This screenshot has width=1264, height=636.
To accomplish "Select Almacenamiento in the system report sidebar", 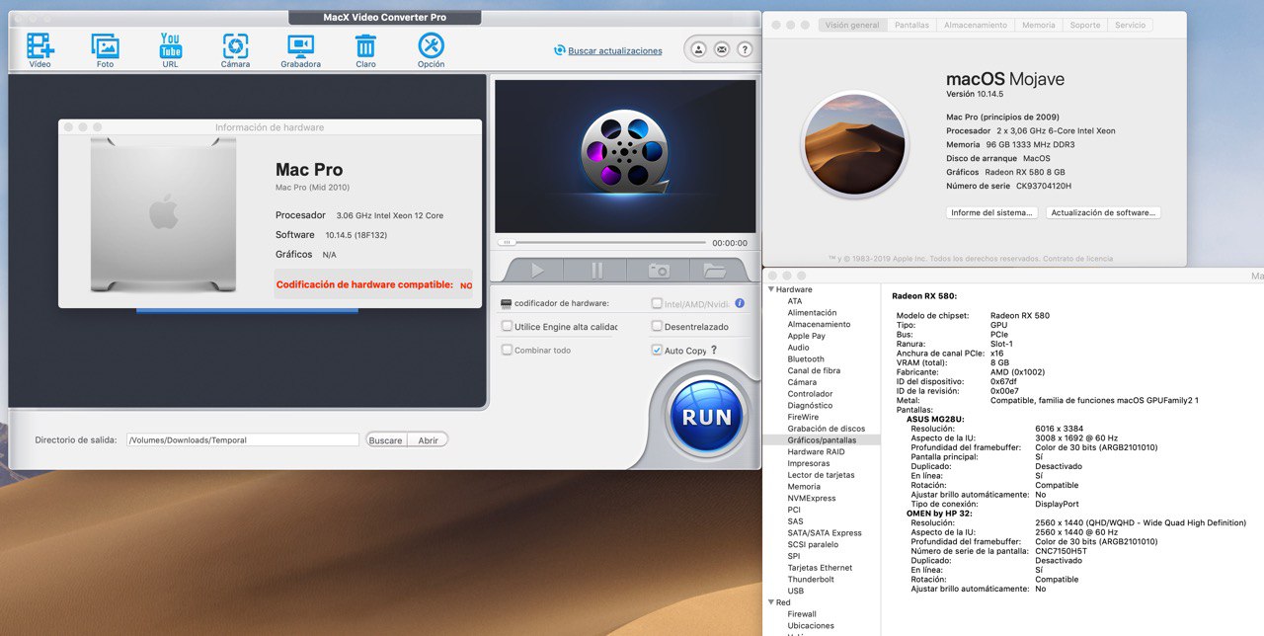I will (819, 324).
